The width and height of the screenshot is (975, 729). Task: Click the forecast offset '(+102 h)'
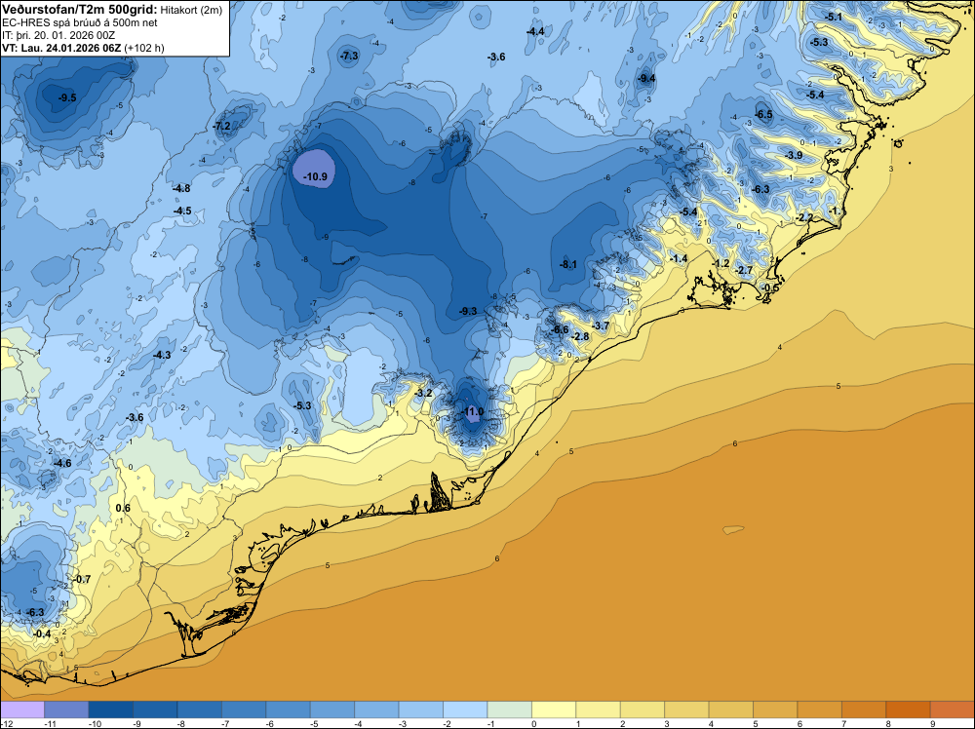144,48
